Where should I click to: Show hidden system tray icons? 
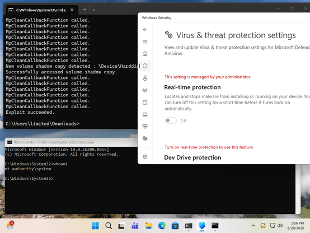(253, 226)
